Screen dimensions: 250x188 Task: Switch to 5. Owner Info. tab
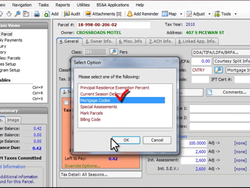(x=99, y=42)
